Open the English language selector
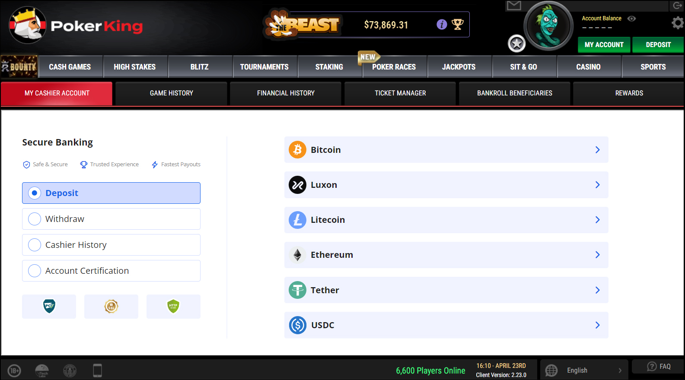Screen dimensions: 685x380 pos(583,370)
